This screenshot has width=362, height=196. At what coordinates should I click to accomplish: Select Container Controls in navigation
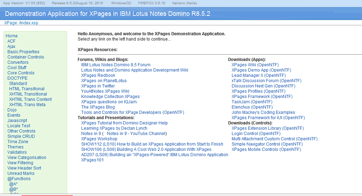tap(26, 57)
